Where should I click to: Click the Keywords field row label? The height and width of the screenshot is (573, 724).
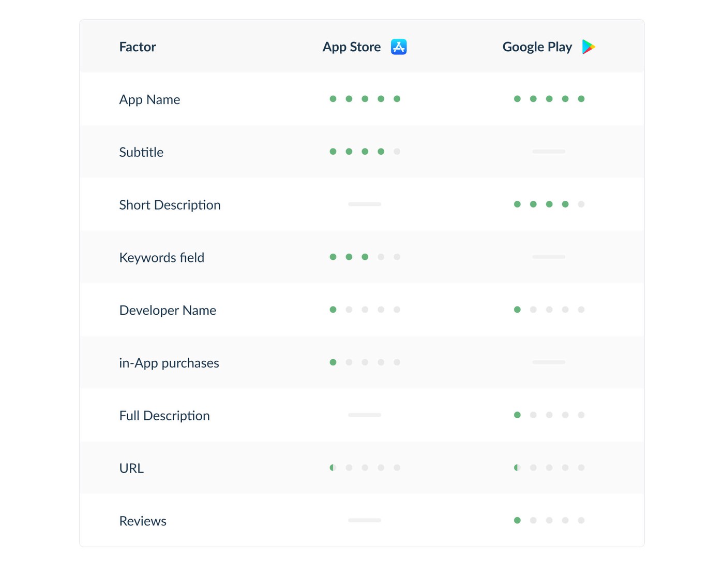coord(161,258)
